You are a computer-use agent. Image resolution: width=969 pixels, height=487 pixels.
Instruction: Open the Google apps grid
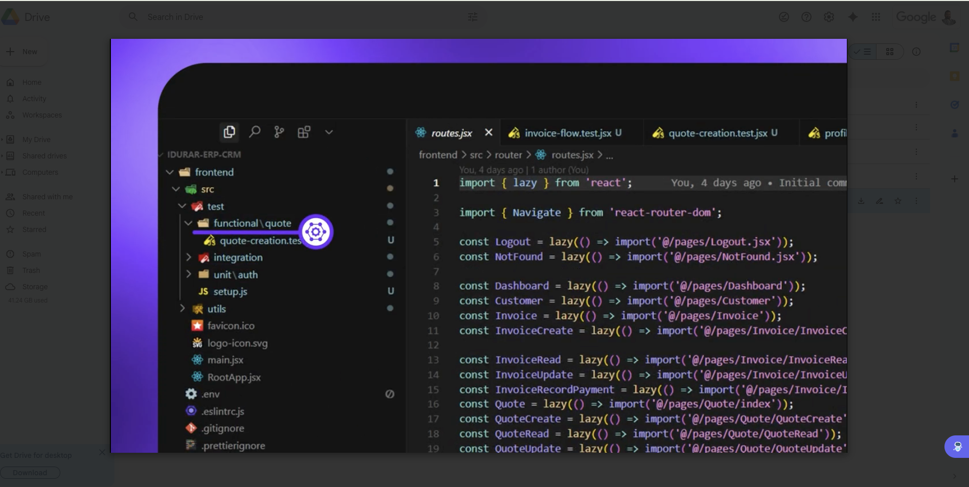[875, 17]
